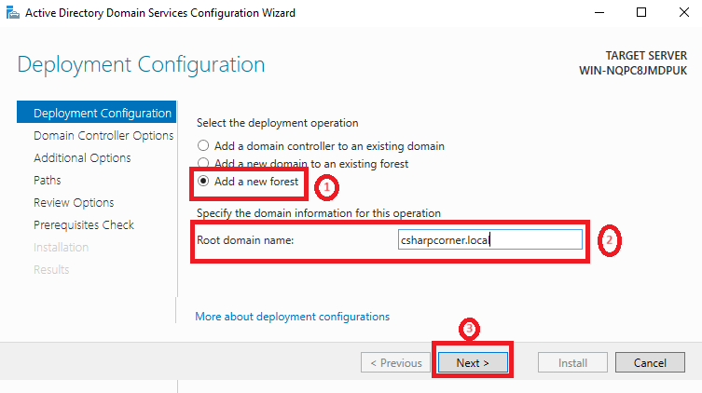The image size is (702, 393).
Task: Open More about deployment configurations link
Action: point(293,317)
